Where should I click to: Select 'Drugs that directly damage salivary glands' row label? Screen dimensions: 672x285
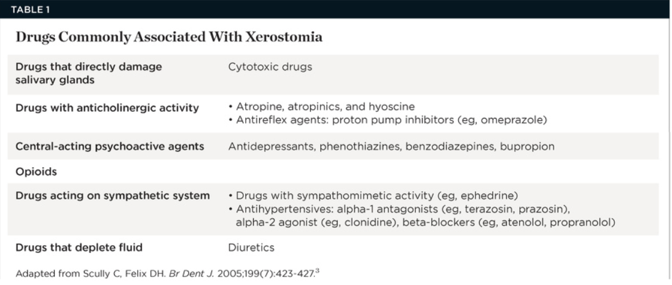[89, 74]
